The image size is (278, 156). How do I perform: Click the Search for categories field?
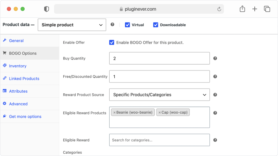160,140
